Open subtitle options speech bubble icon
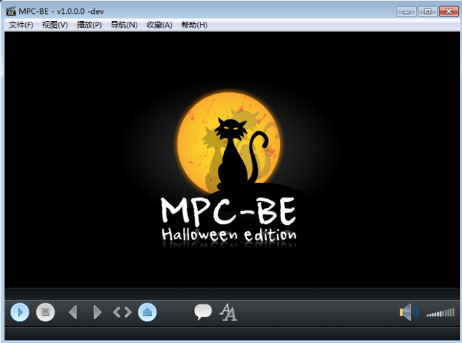Image resolution: width=462 pixels, height=343 pixels. click(203, 312)
